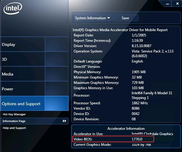Click the Intel logo
The image size is (182, 152).
coord(13,8)
